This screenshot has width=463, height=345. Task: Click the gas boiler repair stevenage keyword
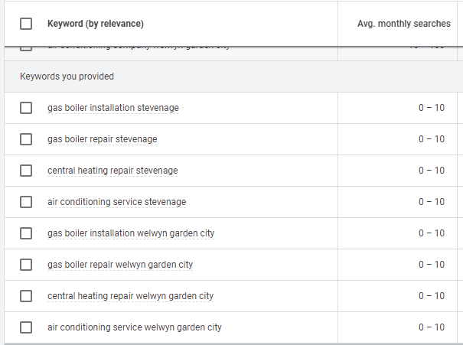(102, 139)
